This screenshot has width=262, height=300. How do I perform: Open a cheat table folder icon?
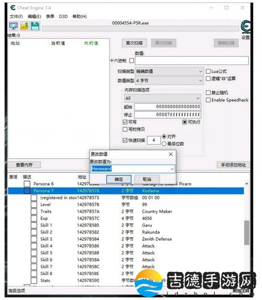click(x=24, y=26)
